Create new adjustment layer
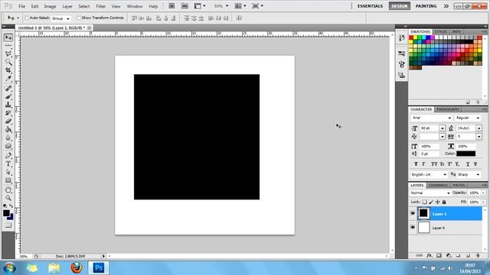 click(x=449, y=255)
